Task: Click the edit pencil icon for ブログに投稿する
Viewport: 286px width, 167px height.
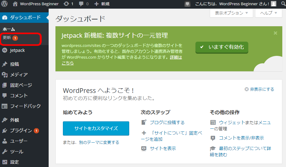Action: point(144,122)
